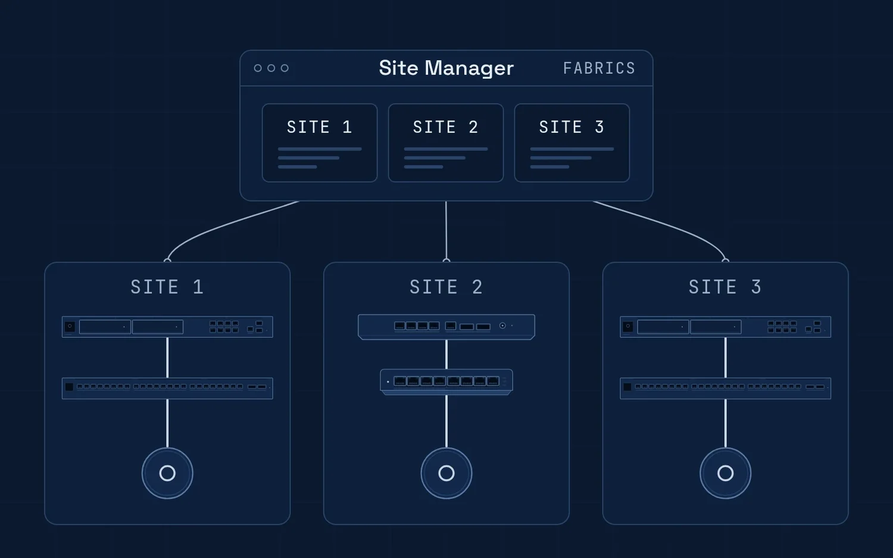Select the multi-port rack switch in Site 3 panel
This screenshot has height=558, width=893.
point(725,388)
